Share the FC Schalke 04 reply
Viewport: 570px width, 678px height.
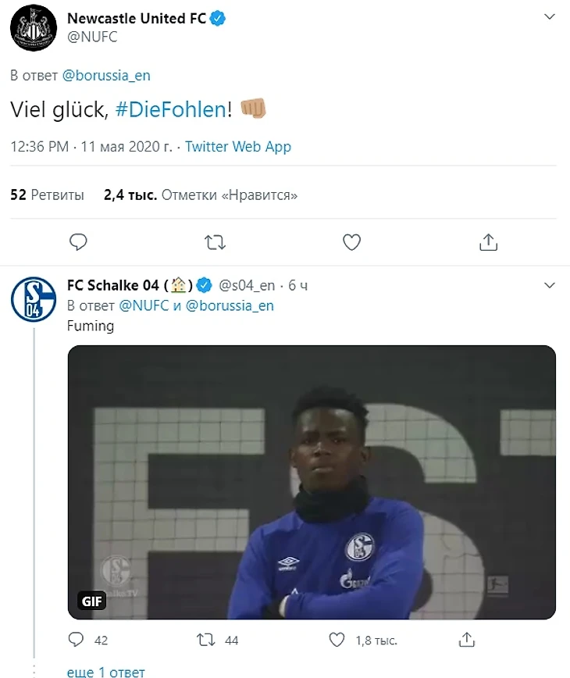pyautogui.click(x=468, y=641)
